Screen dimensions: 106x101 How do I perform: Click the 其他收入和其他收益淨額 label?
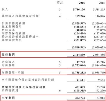(20, 16)
